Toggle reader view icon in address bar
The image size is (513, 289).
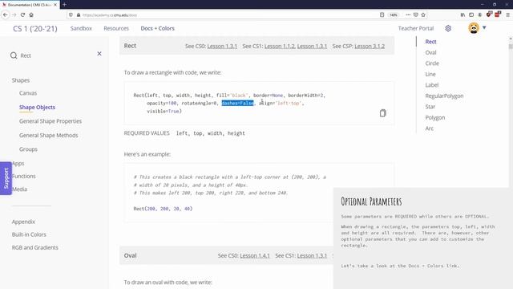pyautogui.click(x=382, y=14)
